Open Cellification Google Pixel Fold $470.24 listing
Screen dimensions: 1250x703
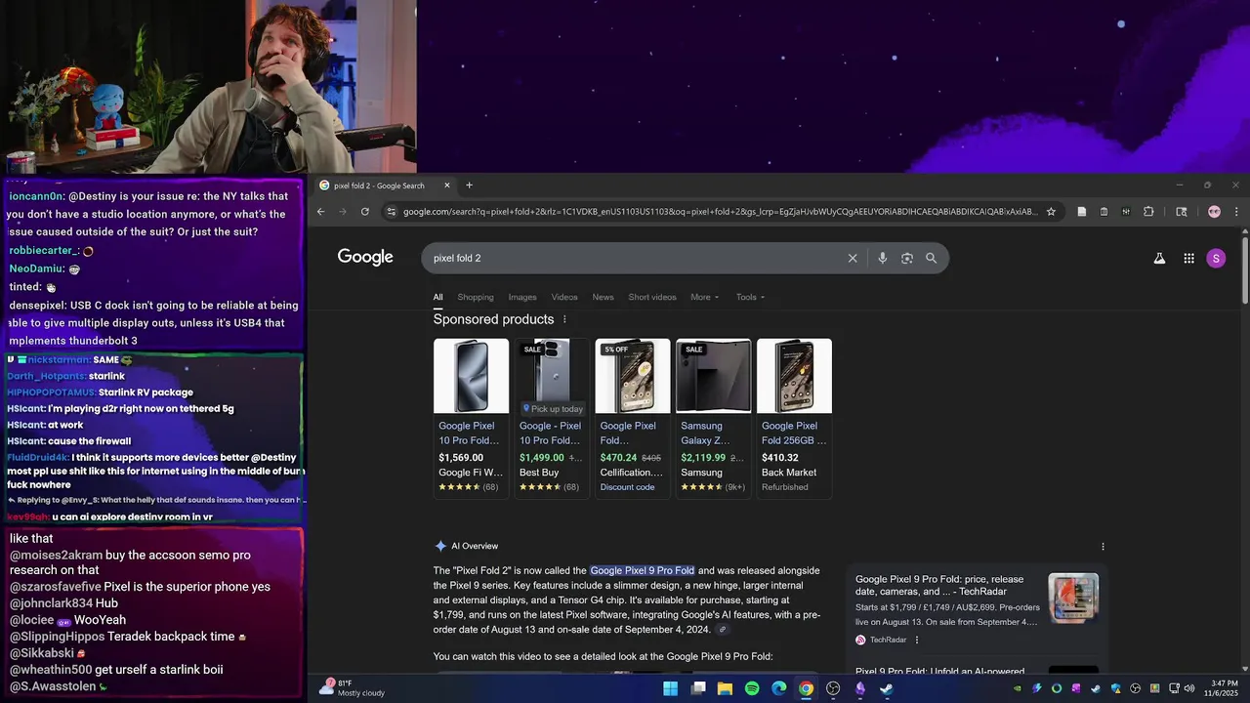click(633, 418)
